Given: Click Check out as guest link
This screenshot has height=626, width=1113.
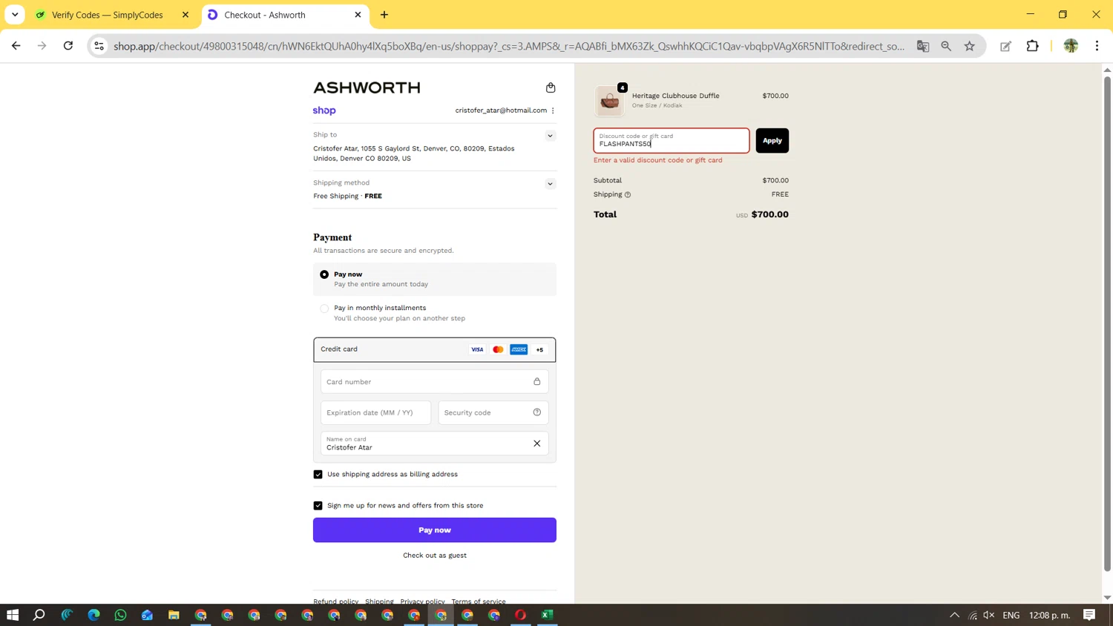Looking at the screenshot, I should 435,556.
